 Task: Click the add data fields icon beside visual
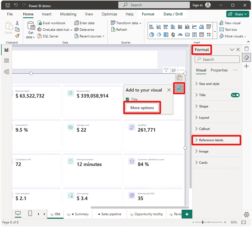click(179, 77)
